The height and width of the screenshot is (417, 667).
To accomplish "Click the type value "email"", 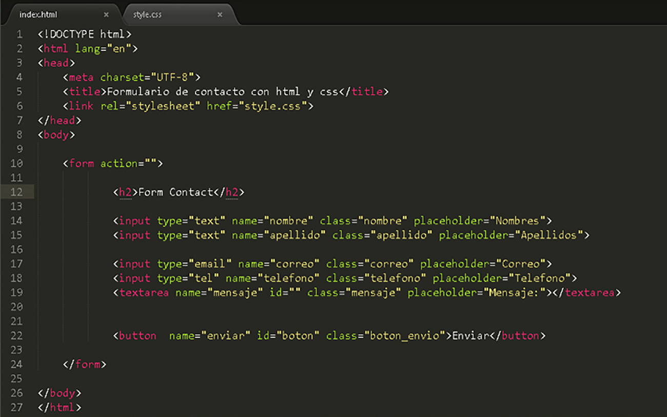I will pyautogui.click(x=210, y=264).
